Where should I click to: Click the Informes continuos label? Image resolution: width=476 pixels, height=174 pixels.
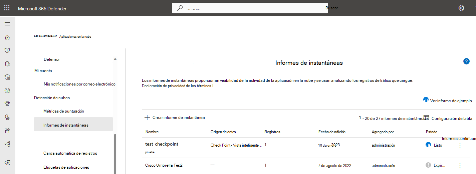coord(459,139)
